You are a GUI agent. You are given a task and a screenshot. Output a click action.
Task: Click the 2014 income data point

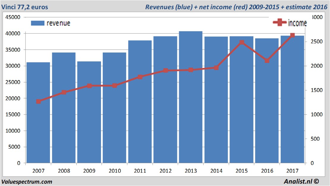pos(216,68)
